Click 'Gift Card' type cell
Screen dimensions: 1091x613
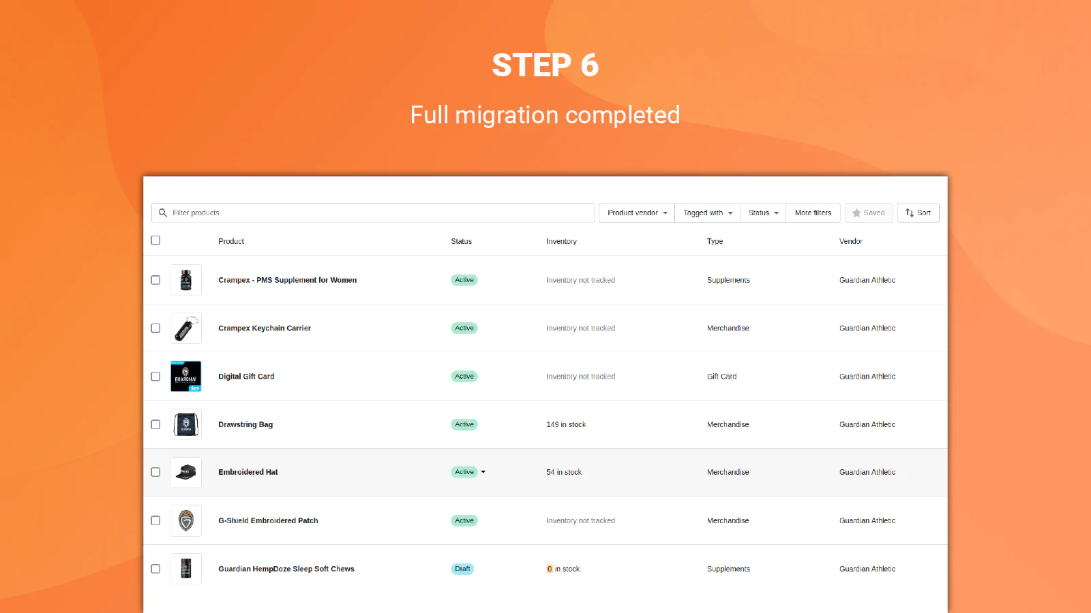pos(721,377)
